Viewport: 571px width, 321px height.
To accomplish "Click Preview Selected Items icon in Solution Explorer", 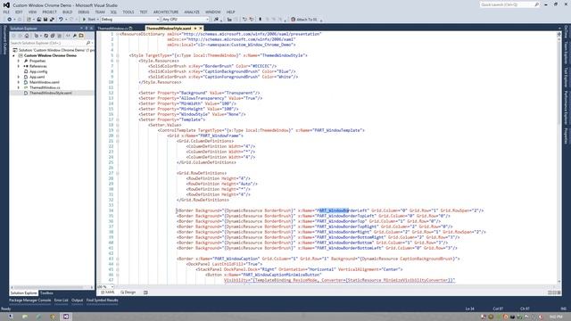I will coord(81,36).
